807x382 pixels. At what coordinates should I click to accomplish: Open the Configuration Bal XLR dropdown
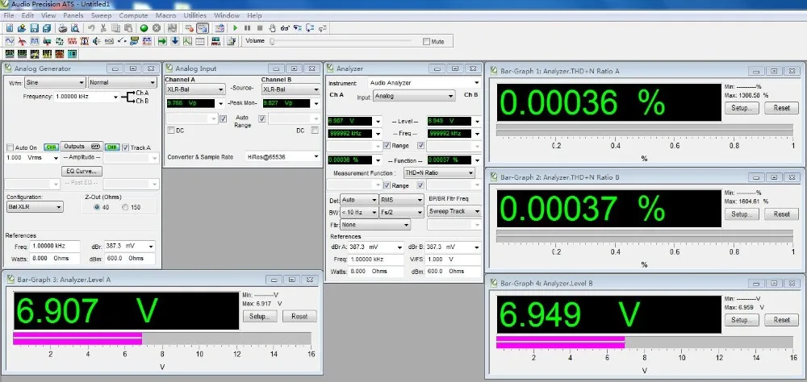(x=35, y=206)
